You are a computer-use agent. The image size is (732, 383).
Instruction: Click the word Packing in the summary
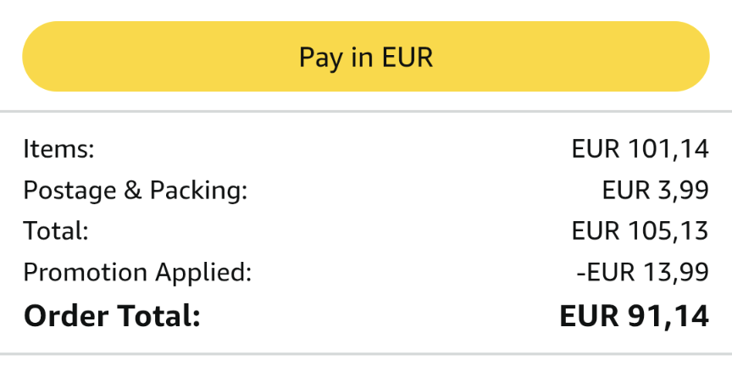(x=197, y=190)
